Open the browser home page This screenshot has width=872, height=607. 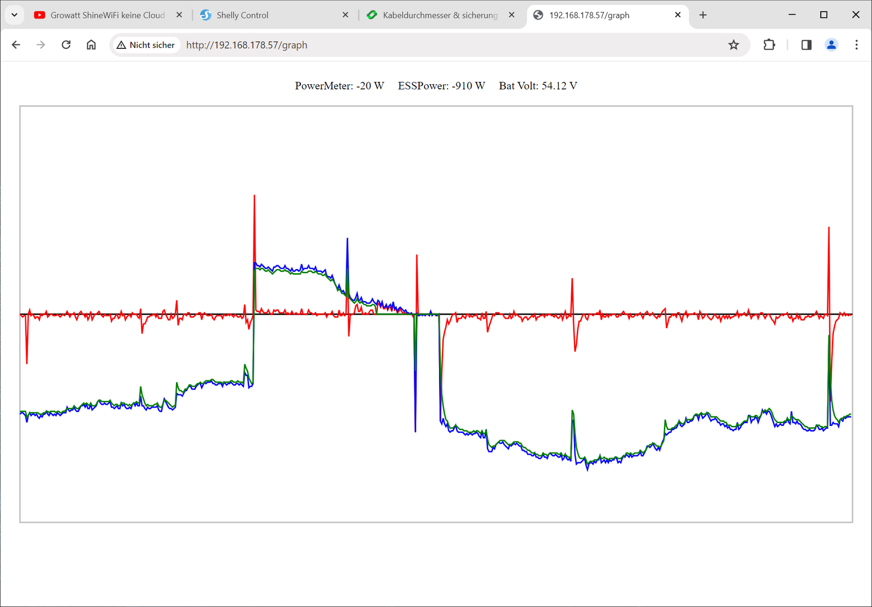pyautogui.click(x=91, y=45)
